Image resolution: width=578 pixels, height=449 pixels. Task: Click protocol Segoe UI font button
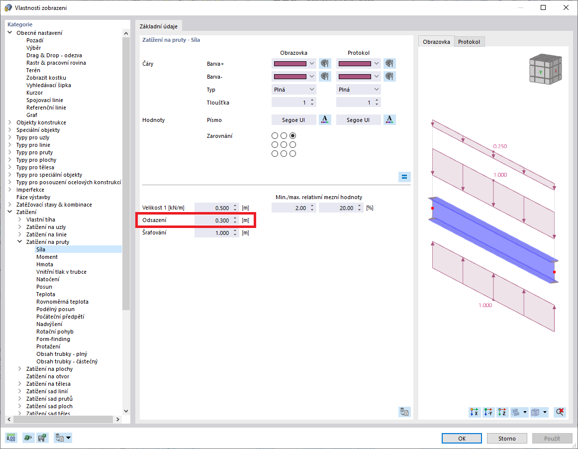358,120
